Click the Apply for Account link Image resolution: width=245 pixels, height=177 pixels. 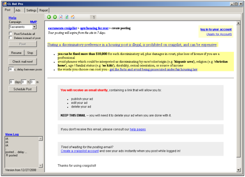(219, 34)
